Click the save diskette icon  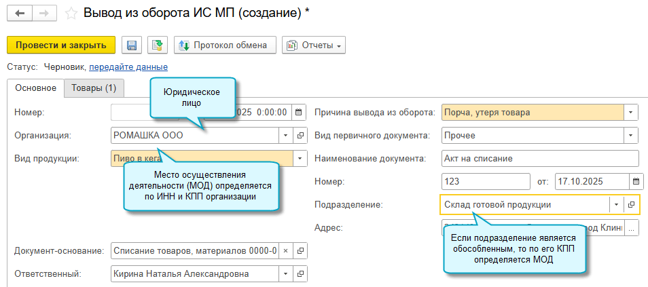coord(132,45)
